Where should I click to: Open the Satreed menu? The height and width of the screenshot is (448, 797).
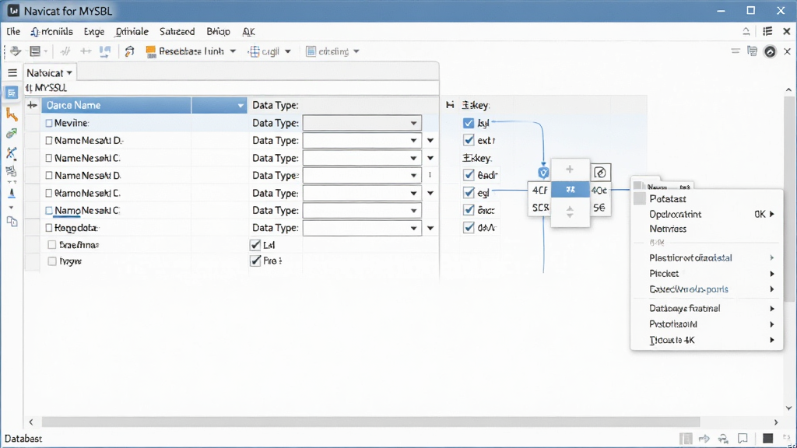(177, 31)
